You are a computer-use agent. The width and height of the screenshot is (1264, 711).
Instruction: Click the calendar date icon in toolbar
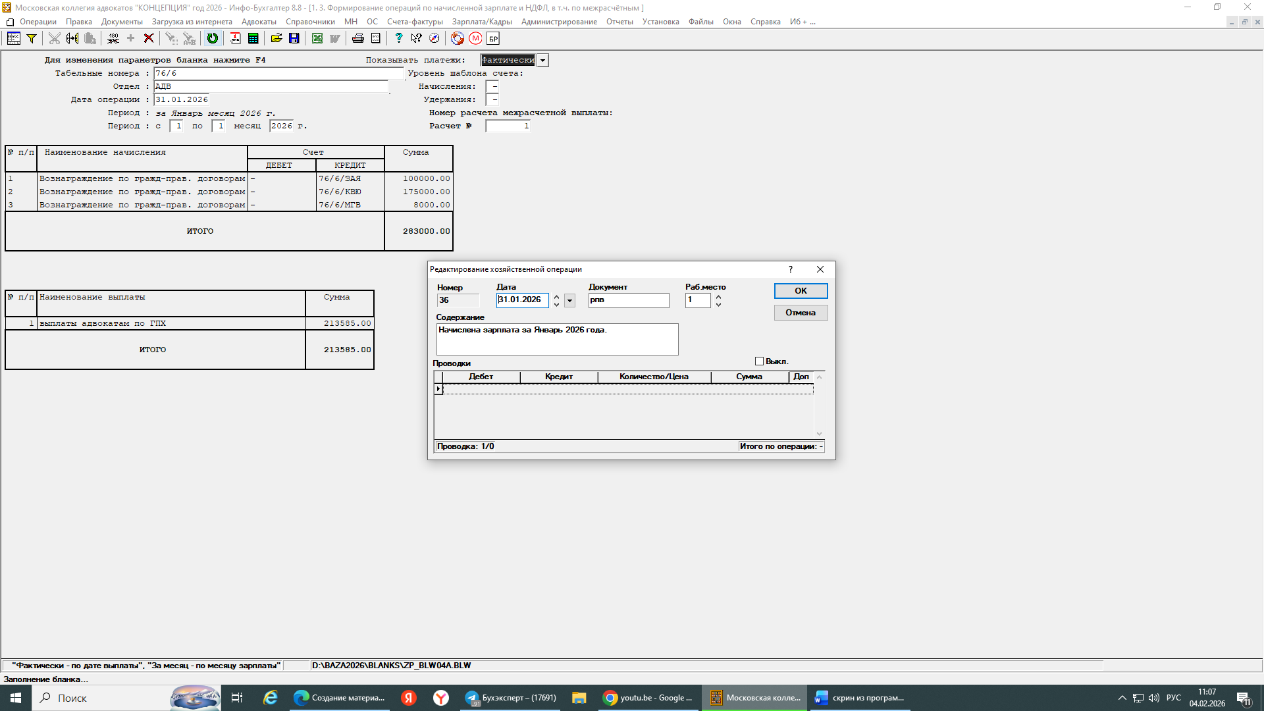[235, 39]
